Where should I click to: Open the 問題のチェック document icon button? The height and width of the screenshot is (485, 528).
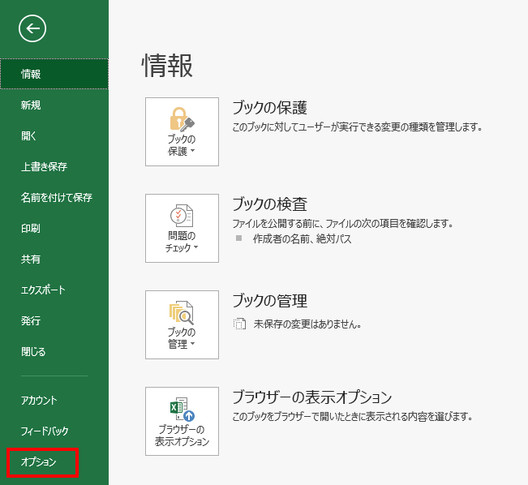182,228
